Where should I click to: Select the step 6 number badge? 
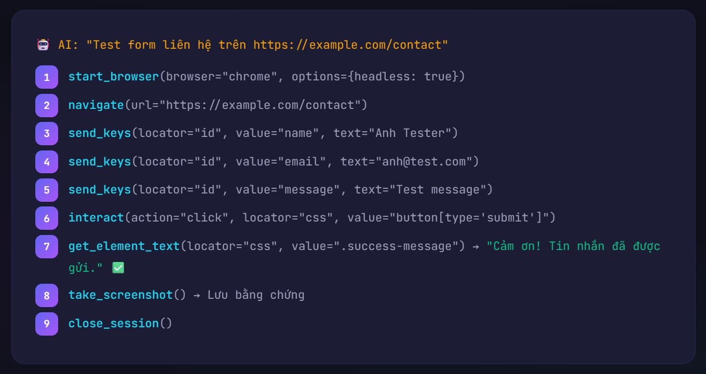pos(47,218)
